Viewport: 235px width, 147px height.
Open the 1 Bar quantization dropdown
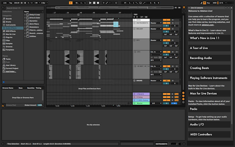click(44, 3)
